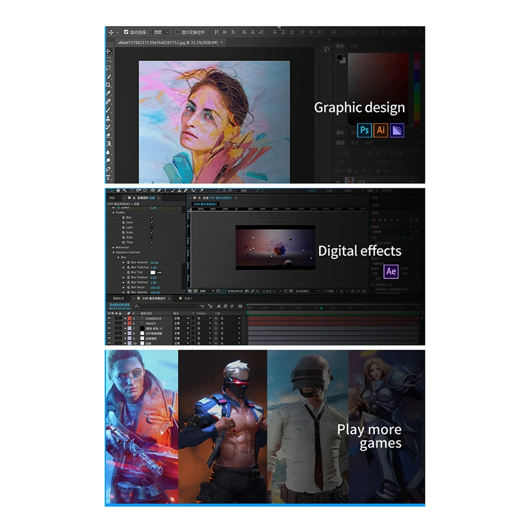Click the Media Encoder logo icon
This screenshot has width=530, height=530.
point(397,130)
